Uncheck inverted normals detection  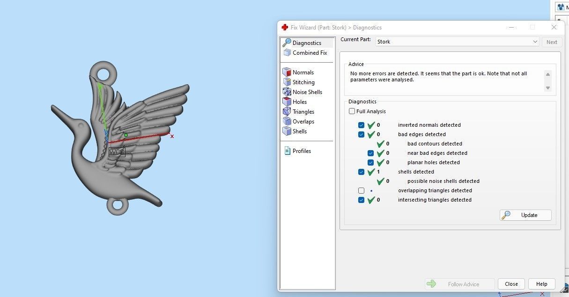coord(361,125)
